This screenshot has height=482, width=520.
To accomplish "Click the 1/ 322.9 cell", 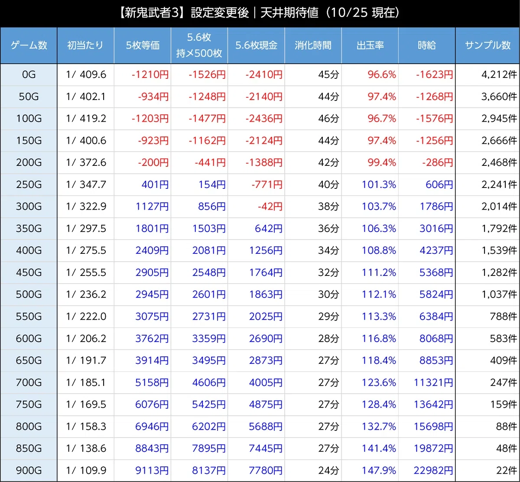I will 85,207.
